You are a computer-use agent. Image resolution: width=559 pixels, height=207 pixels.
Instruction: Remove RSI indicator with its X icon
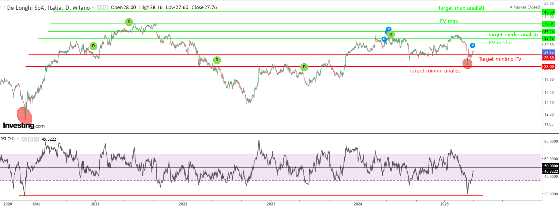(x=36, y=139)
